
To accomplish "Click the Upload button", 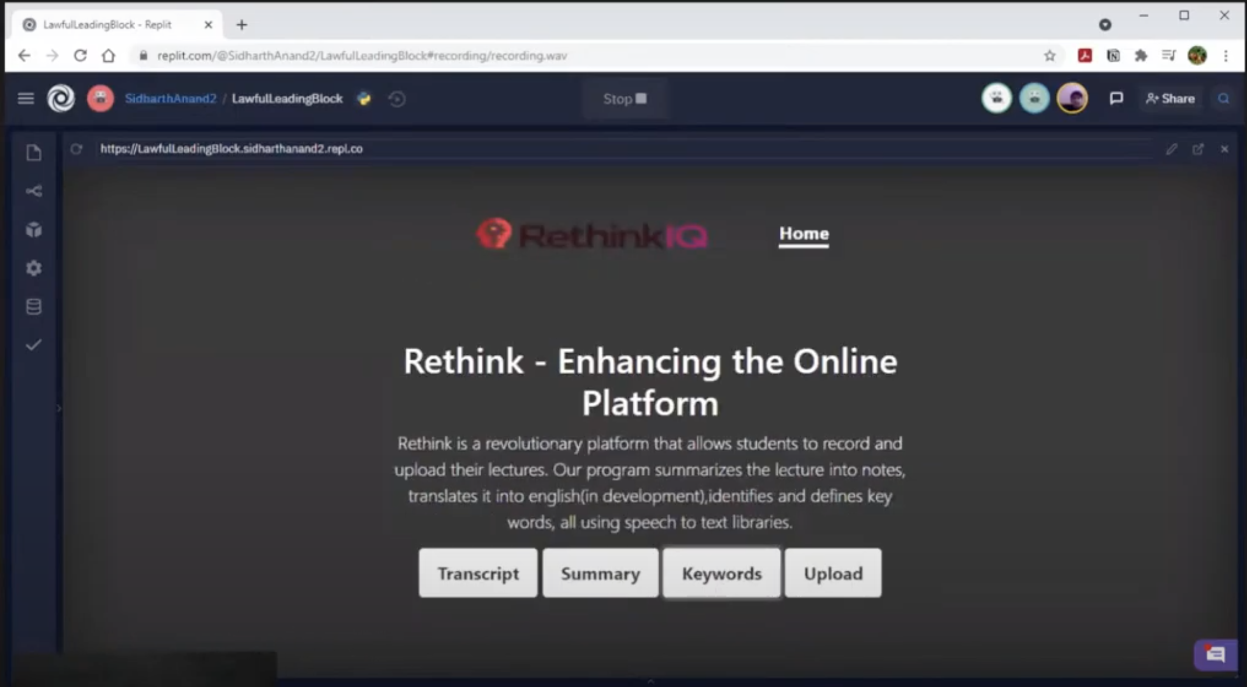I will click(x=833, y=573).
